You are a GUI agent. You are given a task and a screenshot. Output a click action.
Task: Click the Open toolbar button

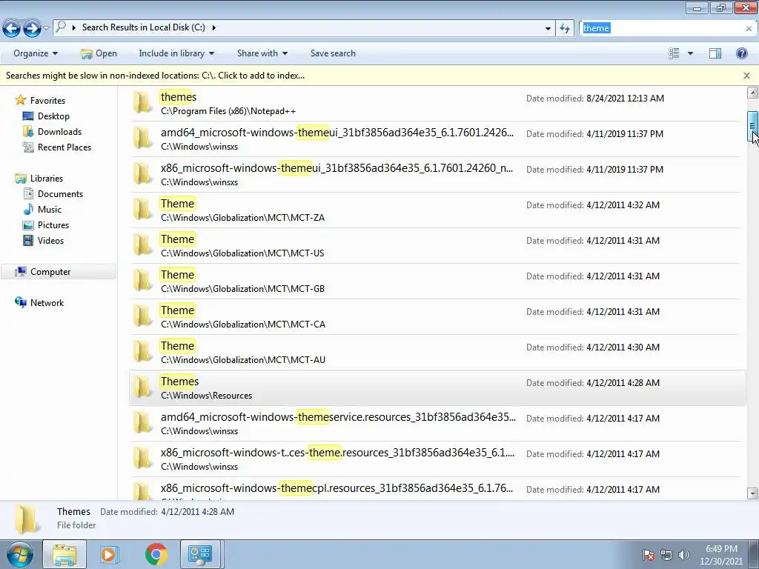point(99,53)
